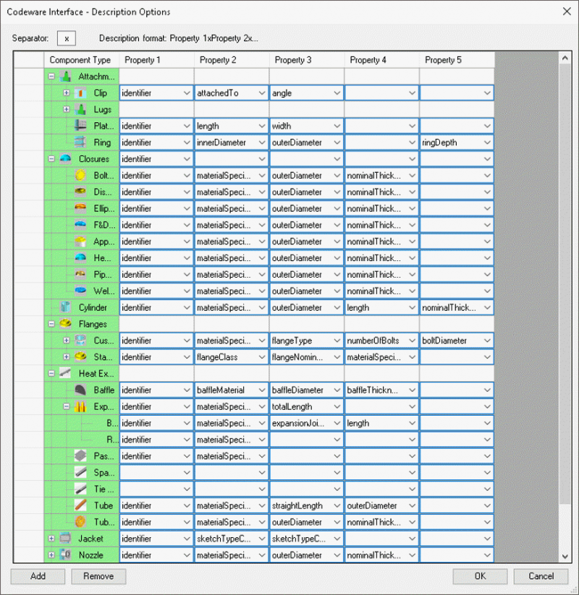Viewport: 579px width, 595px height.
Task: Click the Jacket component icon
Action: 66,539
